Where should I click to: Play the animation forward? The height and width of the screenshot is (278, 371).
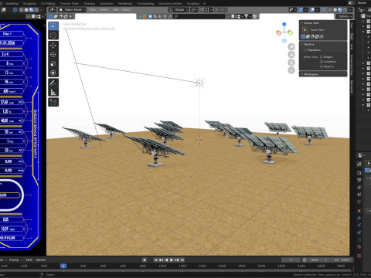point(172,260)
